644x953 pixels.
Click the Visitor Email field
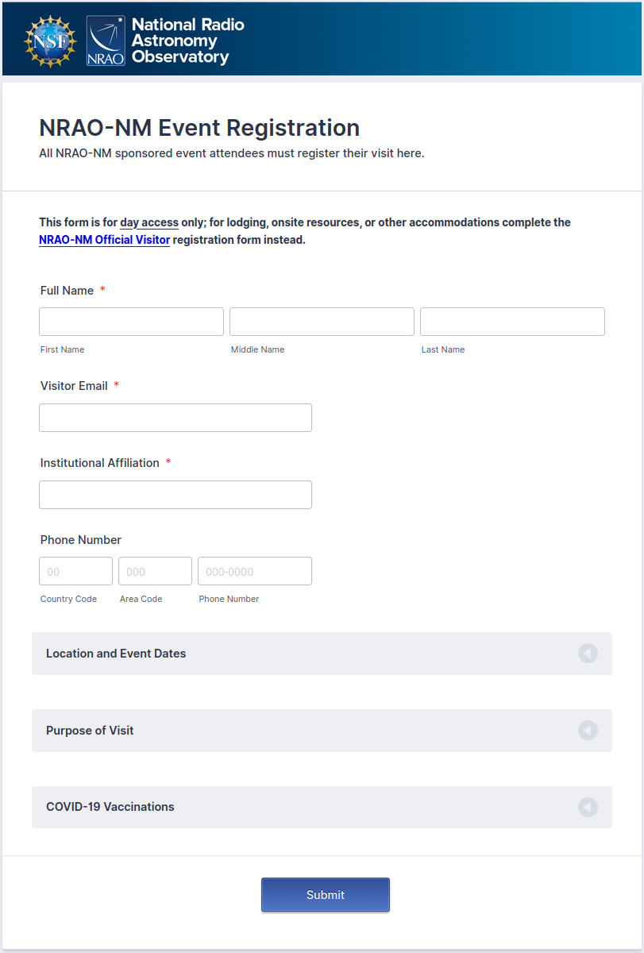click(175, 418)
